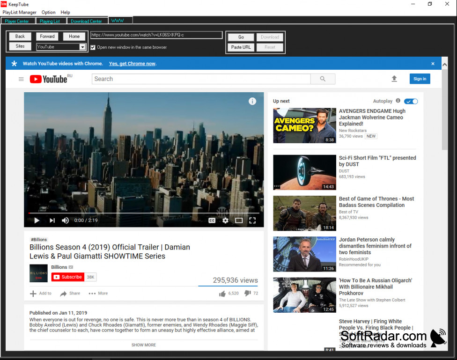Screen dimensions: 457x360
Task: Enter full screen video mode
Action: tap(252, 220)
